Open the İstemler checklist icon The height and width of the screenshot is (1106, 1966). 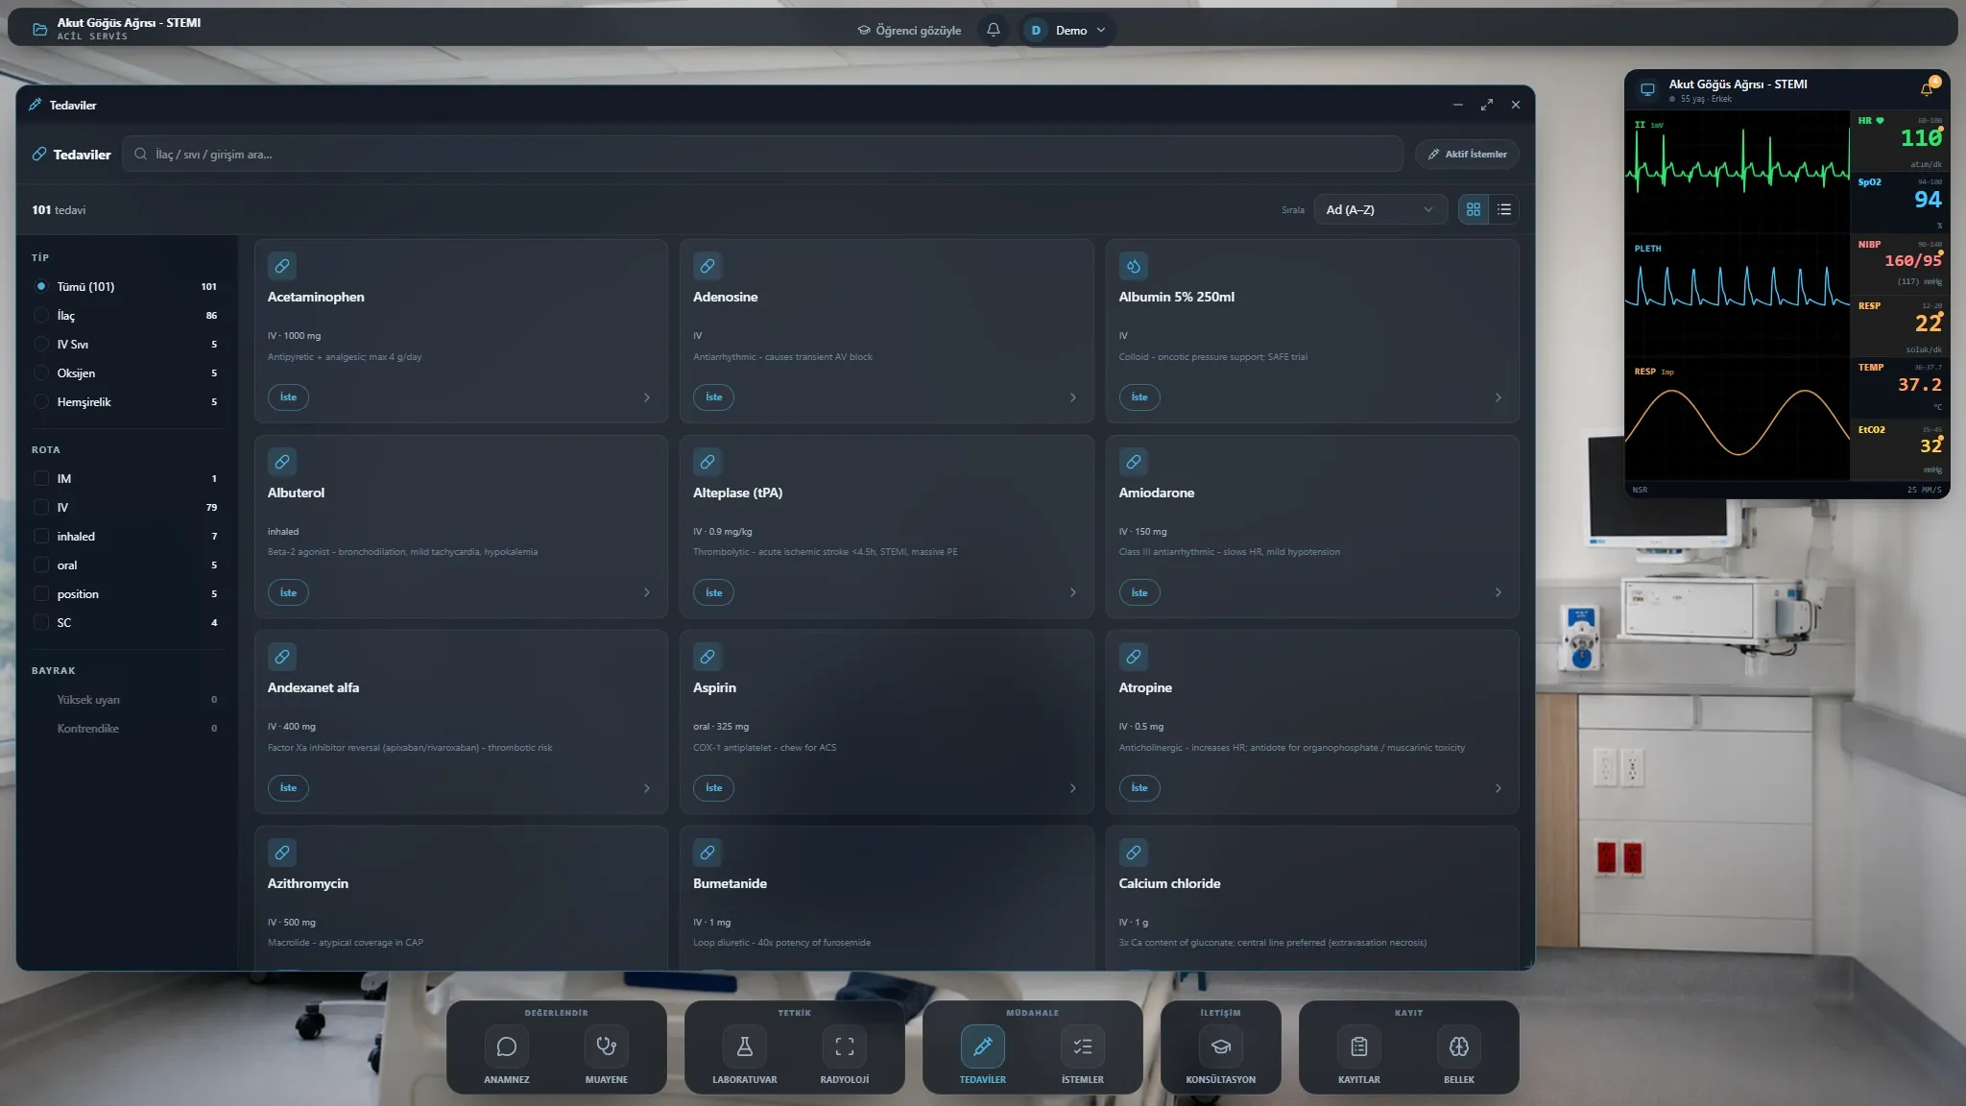(1083, 1046)
